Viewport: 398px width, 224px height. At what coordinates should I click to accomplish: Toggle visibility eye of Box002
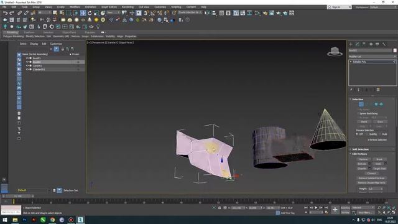point(27,62)
